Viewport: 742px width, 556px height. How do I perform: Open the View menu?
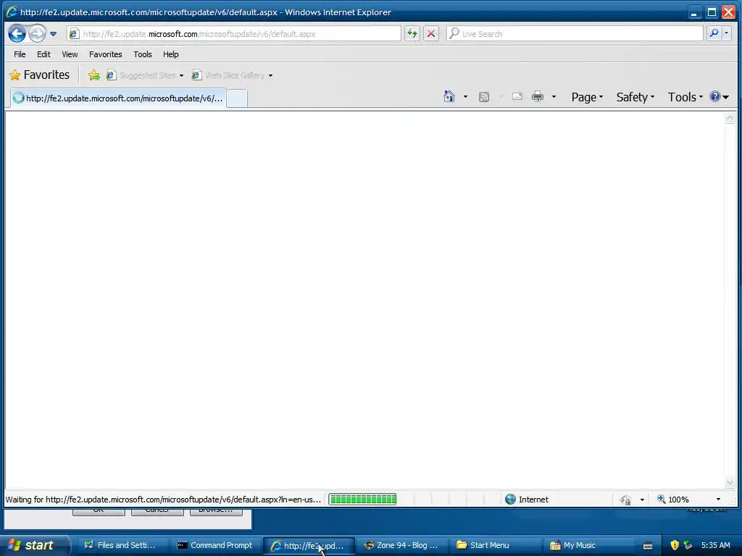pos(70,54)
